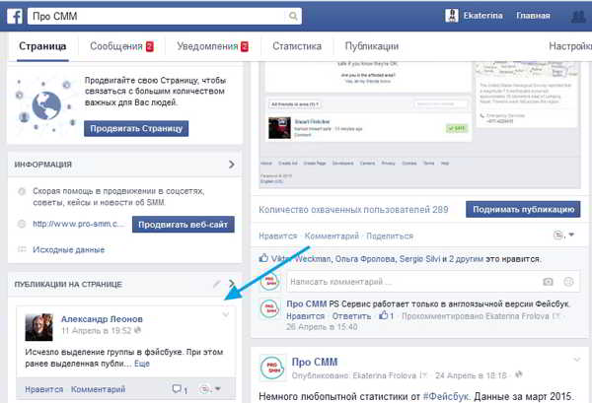Click the pencil edit icon in Публикации на странице
The image size is (592, 403).
coord(216,284)
